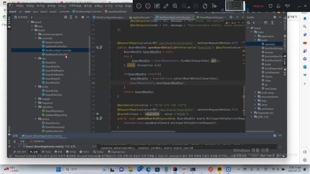
Task: Collapse the dto package folder
Action: click(x=36, y=58)
